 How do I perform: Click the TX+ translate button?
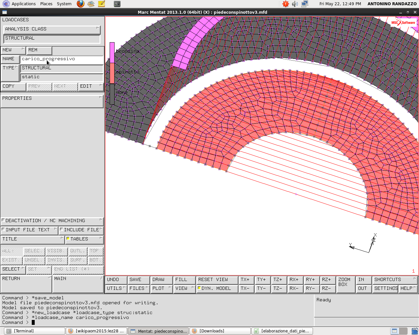(246, 280)
